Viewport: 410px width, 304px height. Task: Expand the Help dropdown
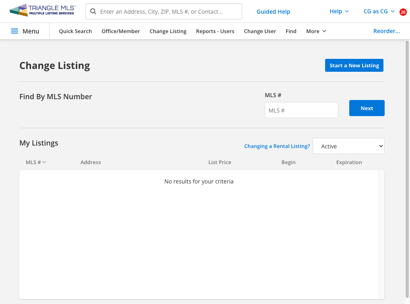coord(339,11)
